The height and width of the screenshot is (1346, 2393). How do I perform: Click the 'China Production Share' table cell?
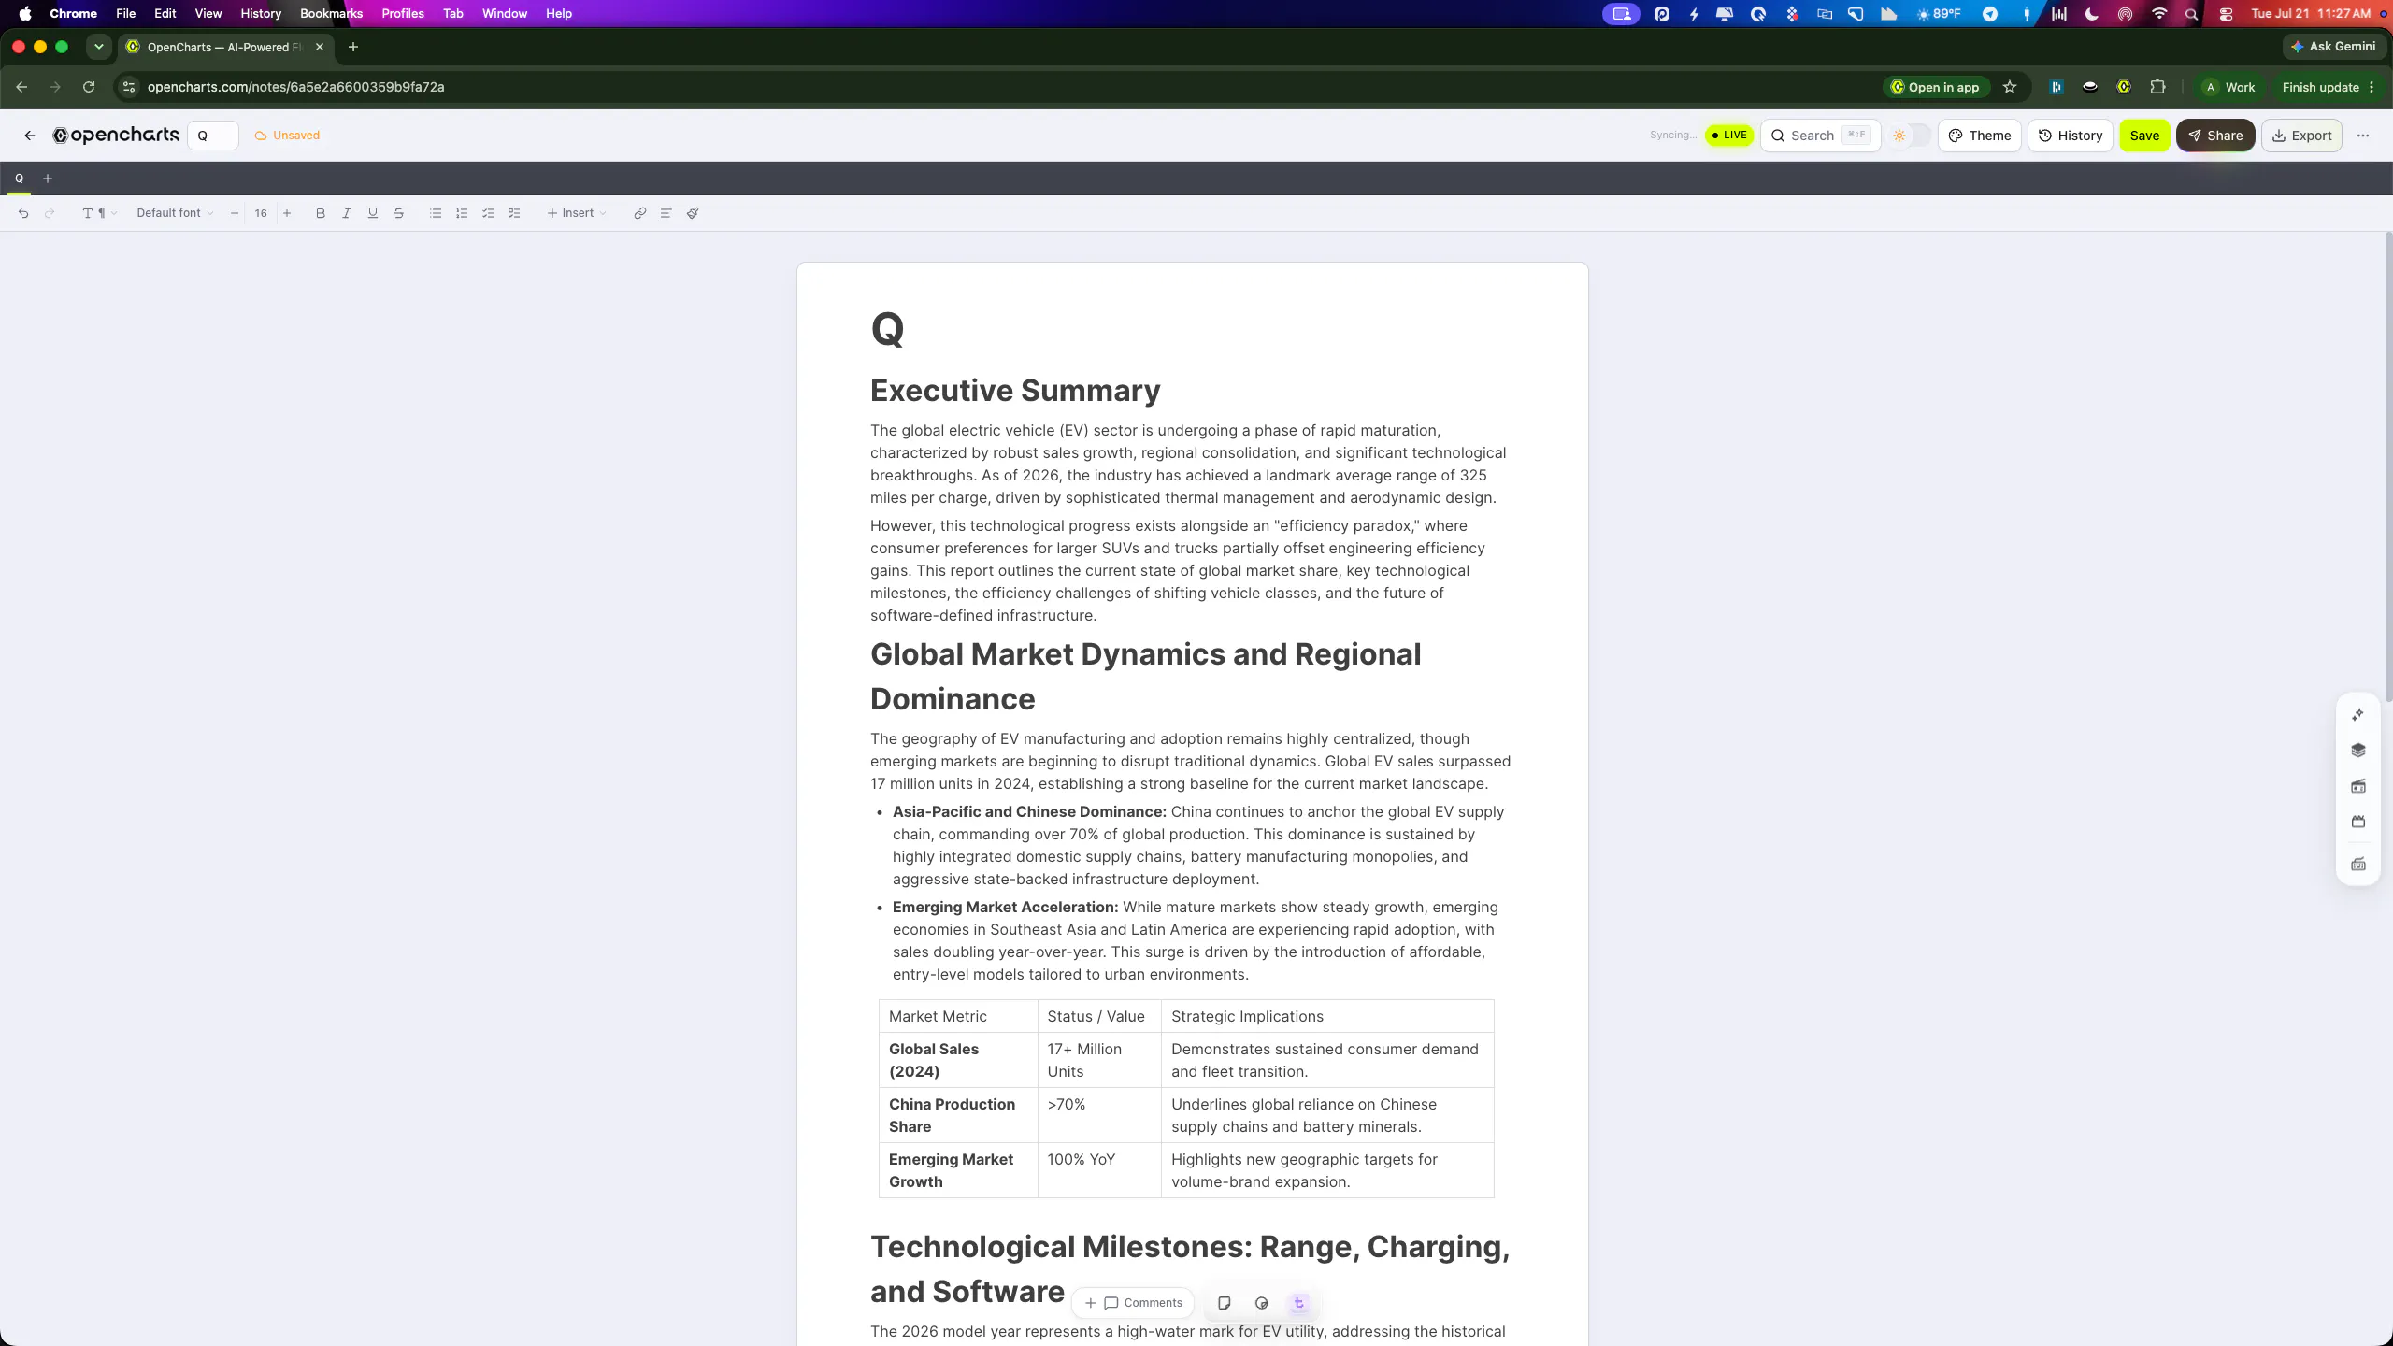(958, 1115)
